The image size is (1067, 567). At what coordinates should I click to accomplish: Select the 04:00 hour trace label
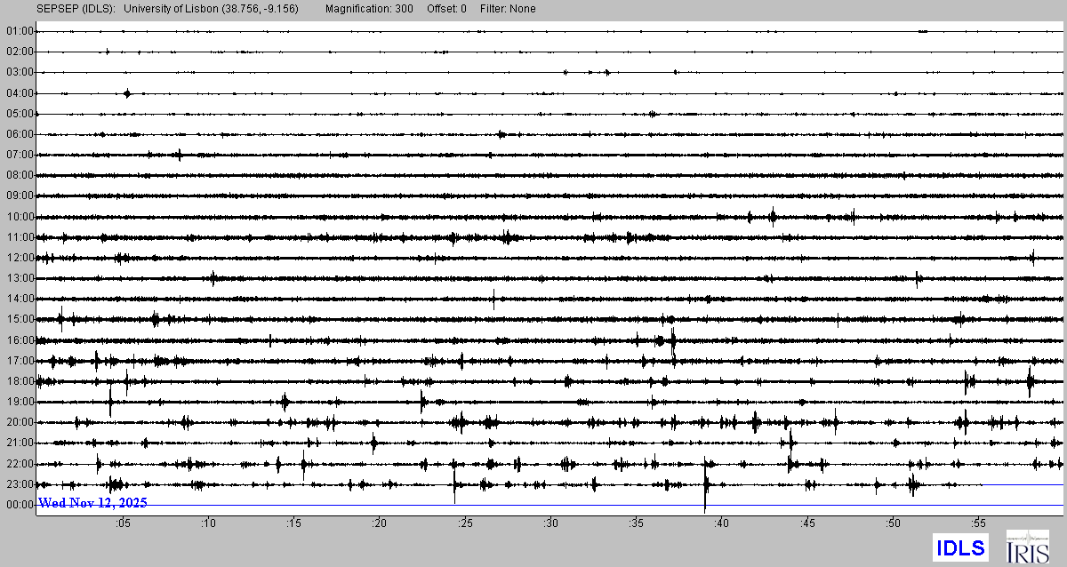coord(20,93)
